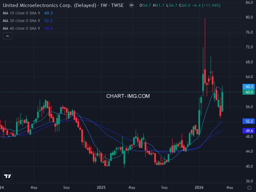Viewport: 256px width, 192px height.
Task: Click the 80.0 price axis label
Action: pyautogui.click(x=249, y=17)
